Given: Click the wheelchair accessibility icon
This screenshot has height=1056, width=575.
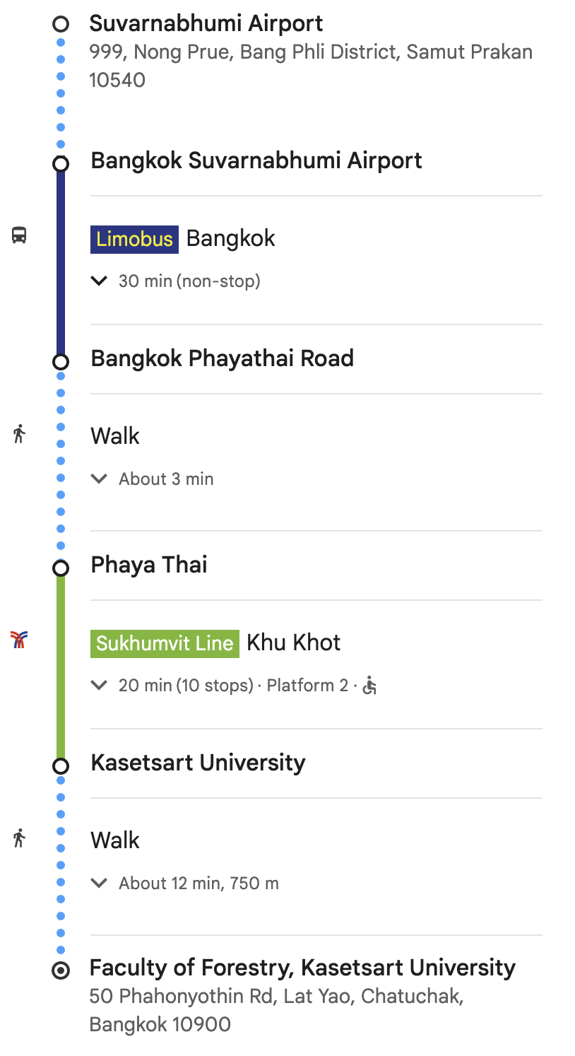Looking at the screenshot, I should [x=369, y=685].
